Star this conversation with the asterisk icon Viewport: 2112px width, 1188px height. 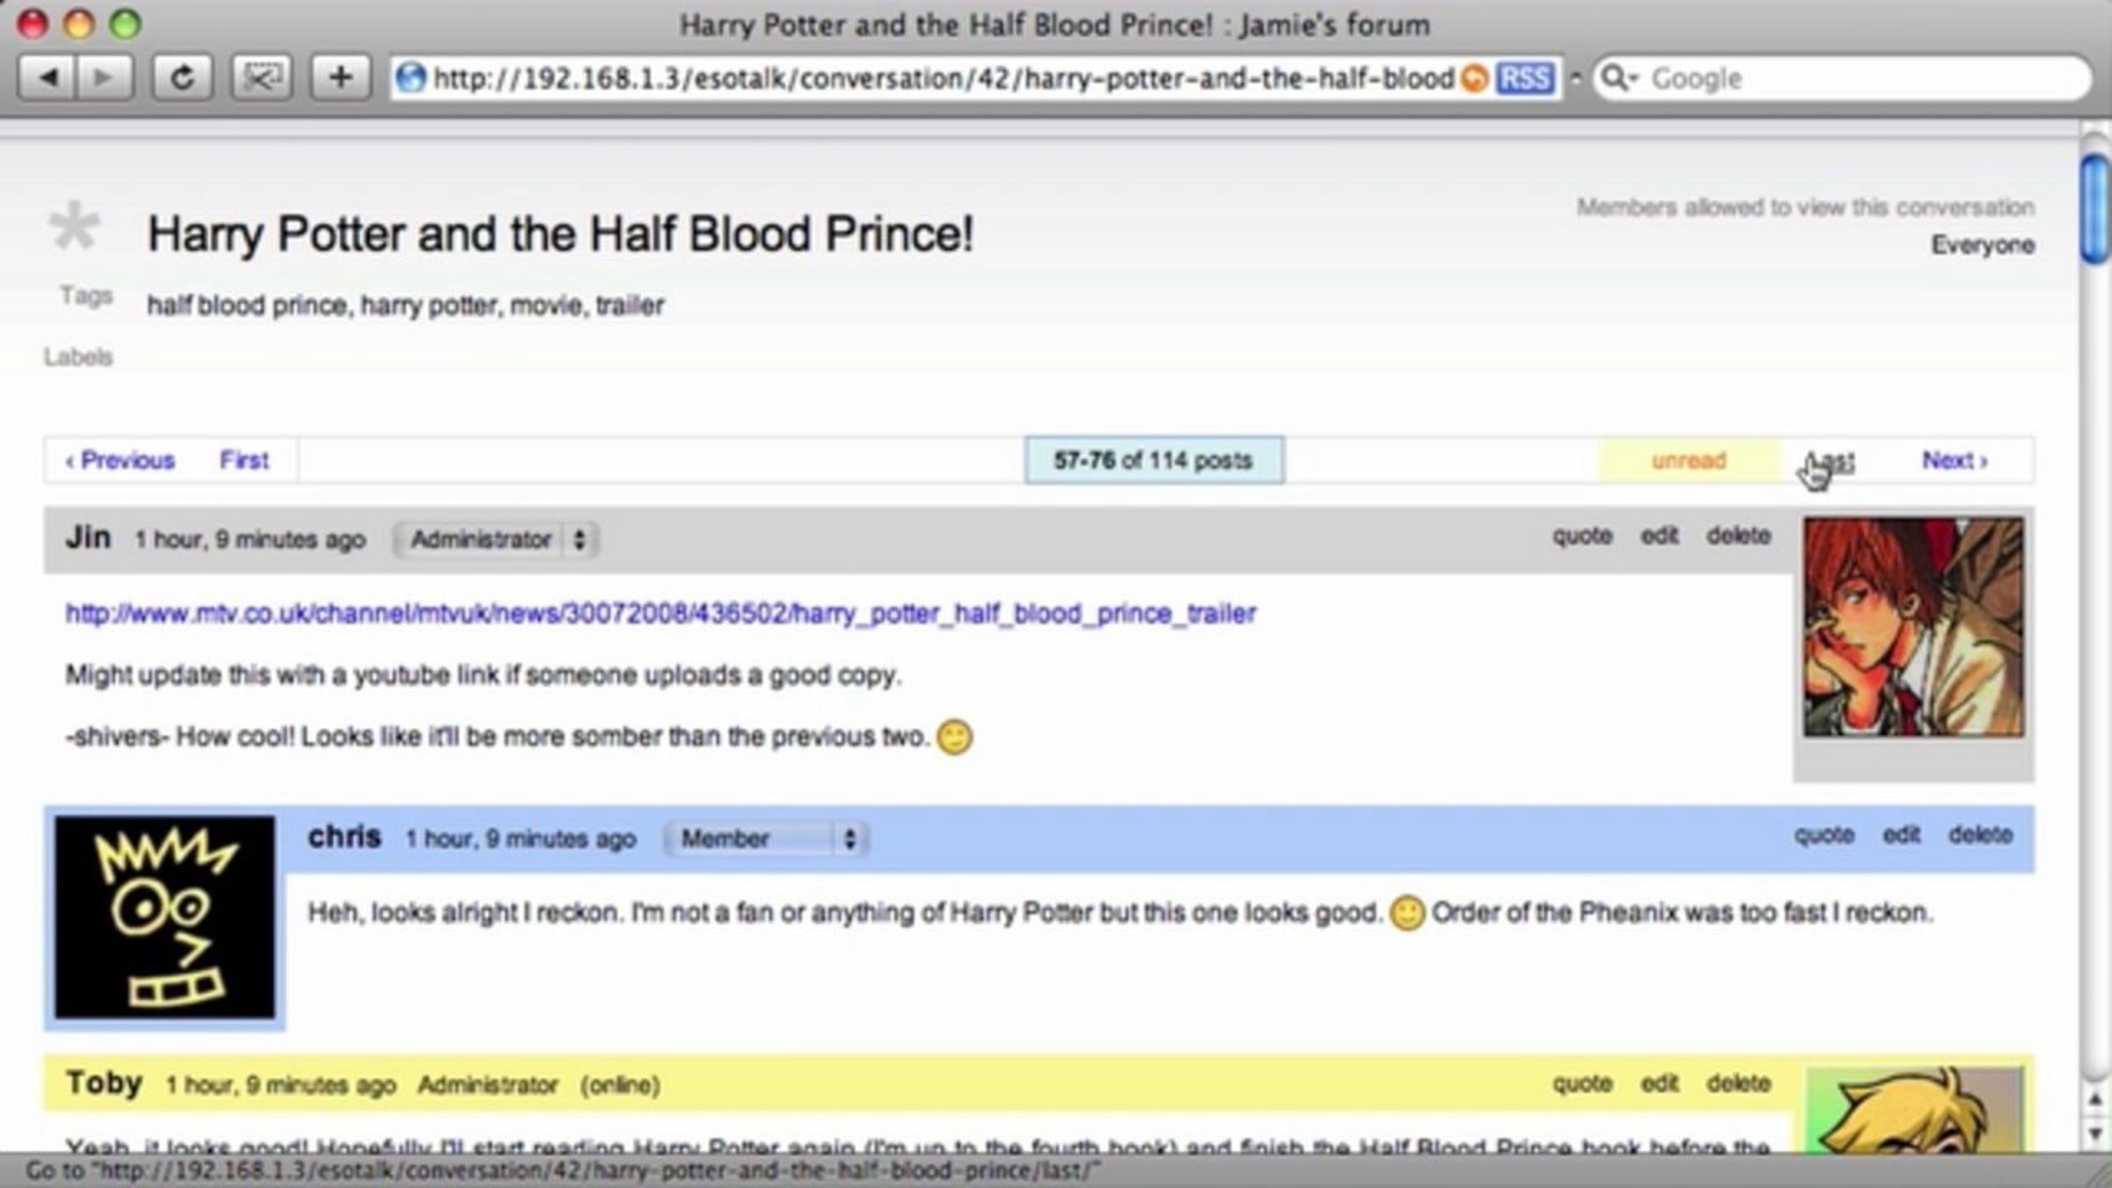(74, 227)
